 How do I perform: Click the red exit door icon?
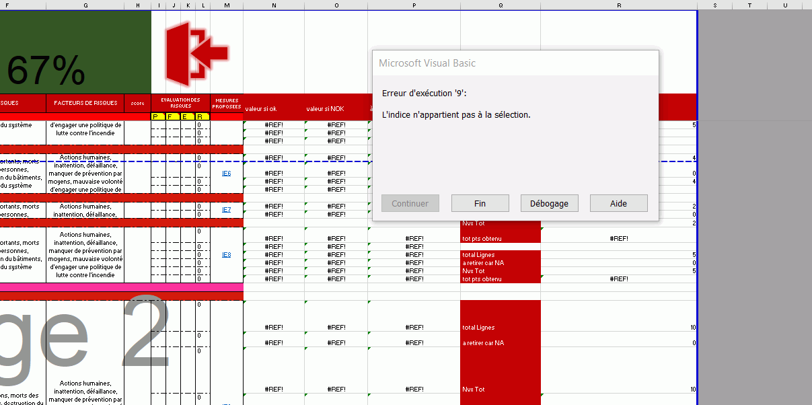click(196, 53)
